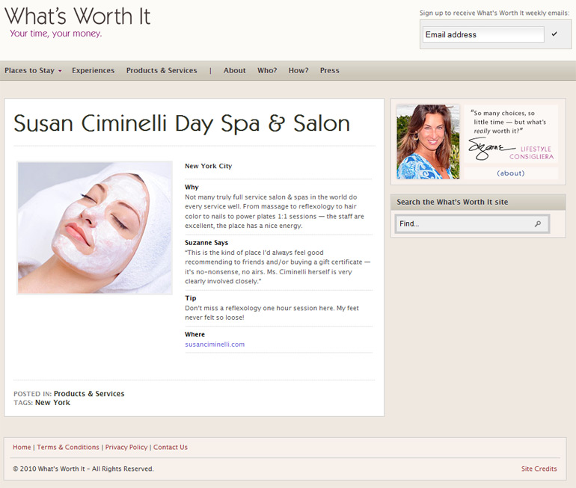Viewport: 576px width, 488px height.
Task: Open the Experiences menu item
Action: (93, 71)
